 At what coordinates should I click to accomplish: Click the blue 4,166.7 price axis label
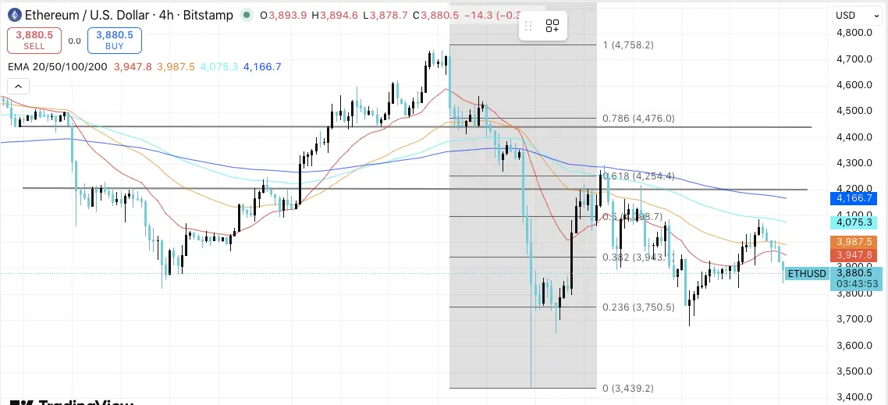(853, 198)
